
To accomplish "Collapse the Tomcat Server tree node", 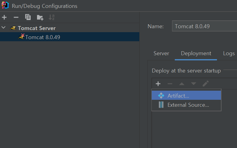I will pos(3,28).
